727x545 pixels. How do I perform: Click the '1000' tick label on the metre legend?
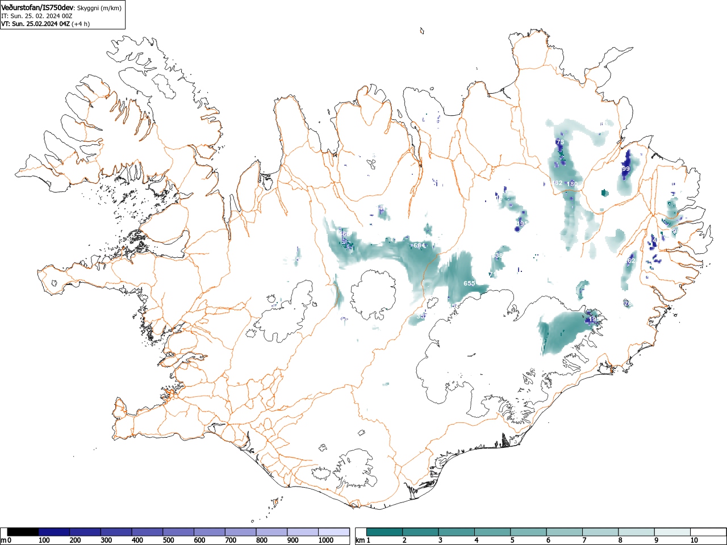(x=326, y=540)
